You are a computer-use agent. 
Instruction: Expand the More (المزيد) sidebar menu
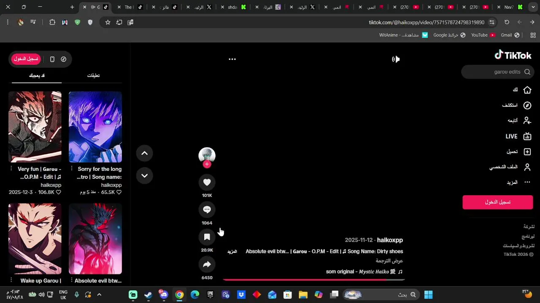(x=518, y=182)
